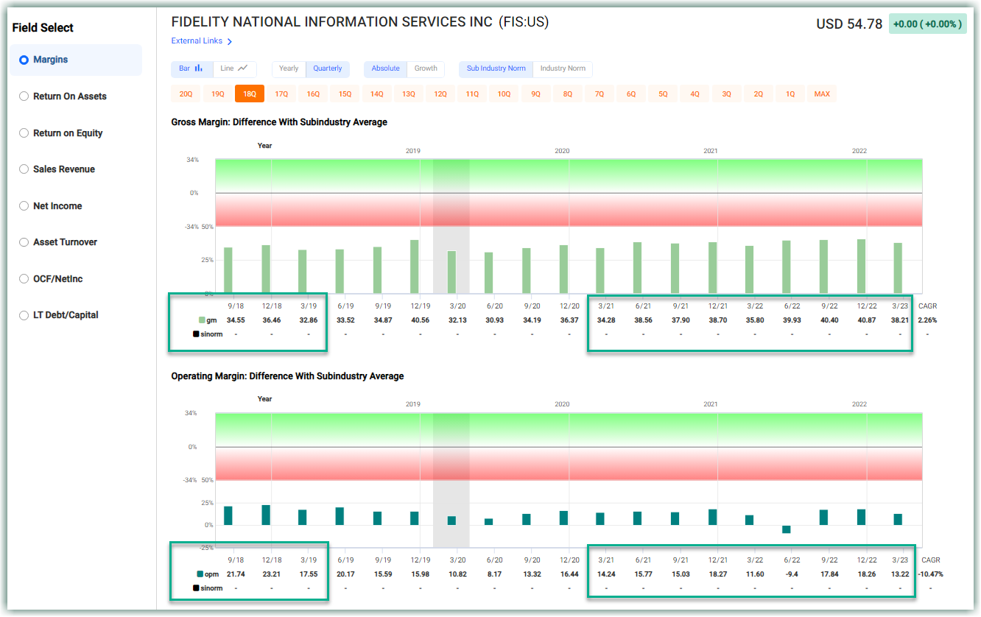Click gross margin CAGR value 2.26%
981x617 pixels.
(927, 320)
